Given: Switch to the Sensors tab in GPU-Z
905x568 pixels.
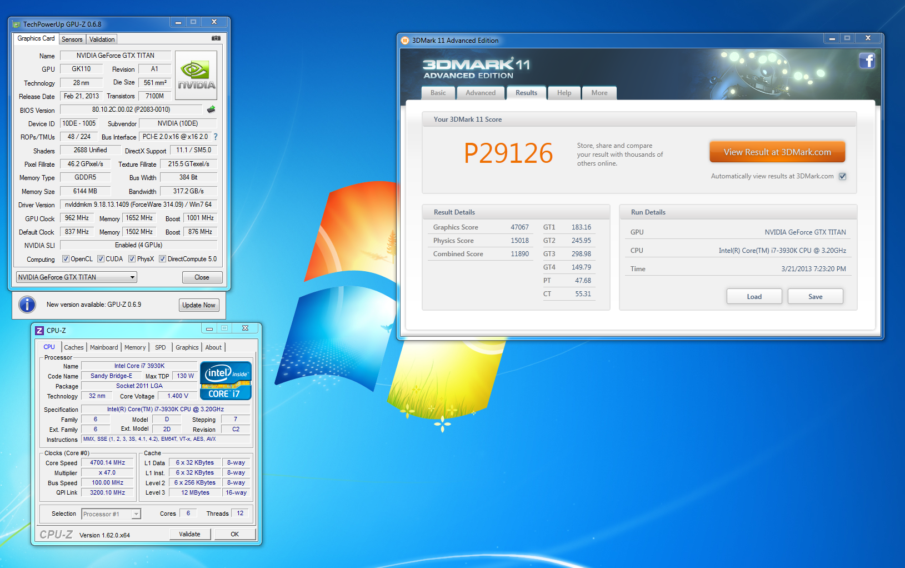Looking at the screenshot, I should click(72, 39).
